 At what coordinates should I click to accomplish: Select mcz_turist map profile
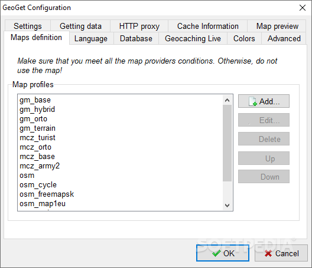121,138
